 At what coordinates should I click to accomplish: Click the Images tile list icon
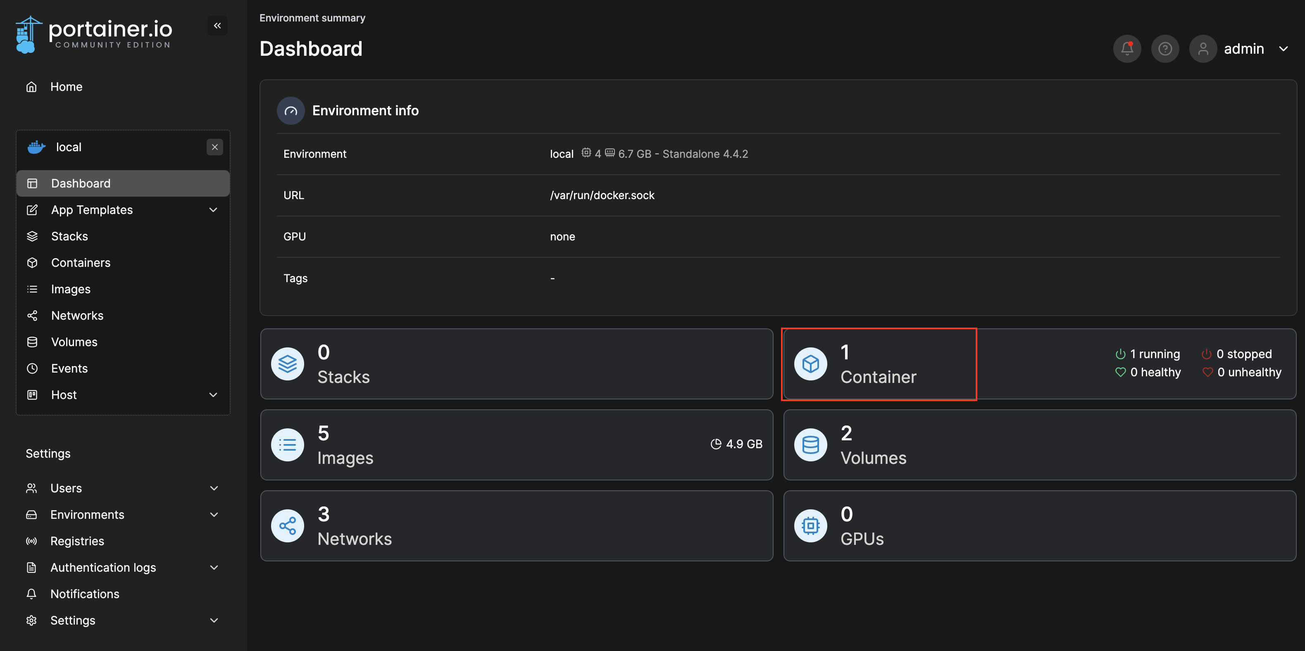287,445
